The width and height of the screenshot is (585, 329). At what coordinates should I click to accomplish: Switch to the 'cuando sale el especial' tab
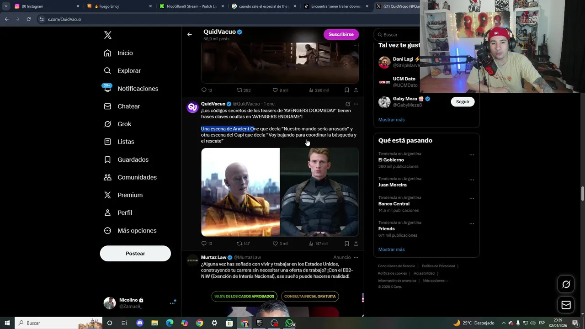(264, 6)
